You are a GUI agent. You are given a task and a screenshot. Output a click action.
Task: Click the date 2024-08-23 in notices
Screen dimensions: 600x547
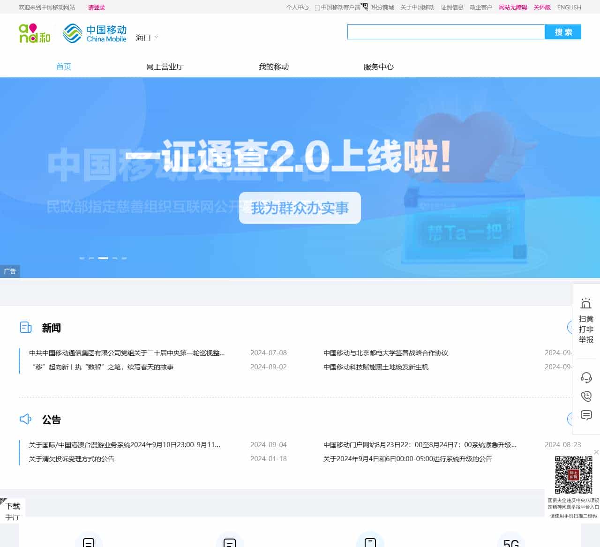pos(563,445)
